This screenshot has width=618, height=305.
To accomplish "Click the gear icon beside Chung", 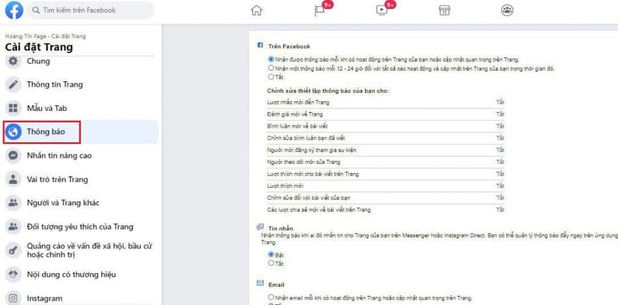I will (13, 61).
